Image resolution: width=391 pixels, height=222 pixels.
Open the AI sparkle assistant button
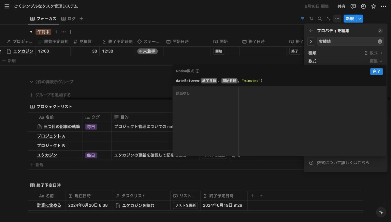pos(381,212)
